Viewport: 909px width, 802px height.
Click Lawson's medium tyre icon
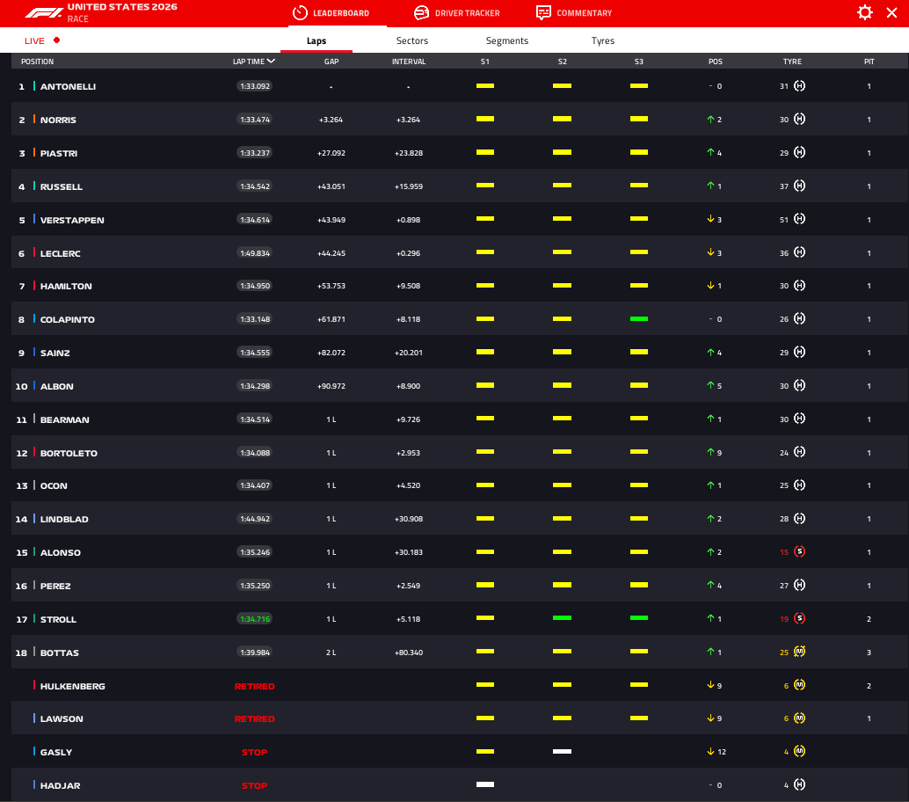click(799, 718)
